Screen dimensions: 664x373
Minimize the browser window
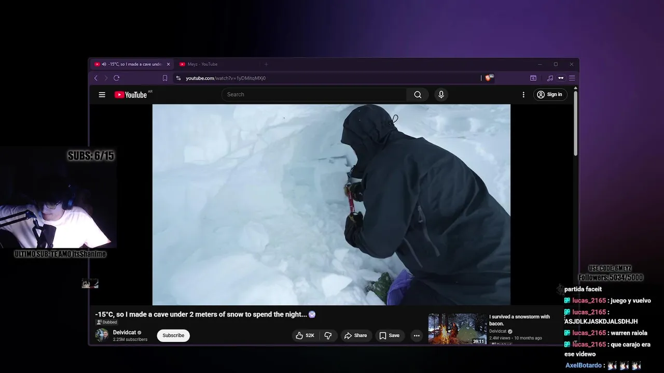(539, 64)
